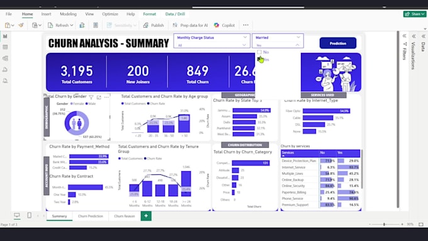Open the Paste dropdown arrow
This screenshot has height=241, width=428.
pos(13,25)
